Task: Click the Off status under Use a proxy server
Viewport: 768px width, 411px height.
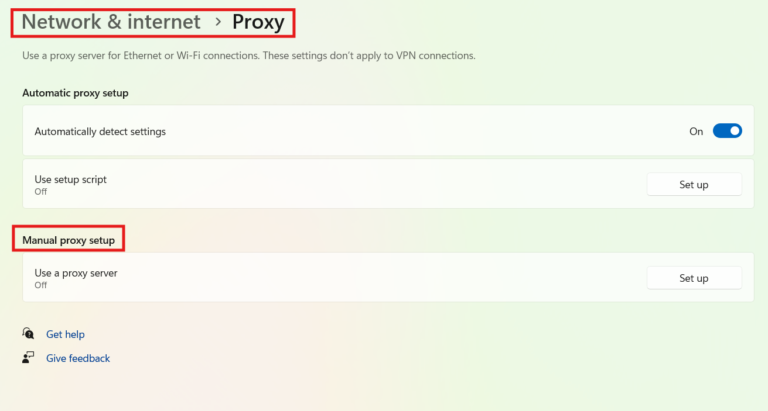Action: click(40, 285)
